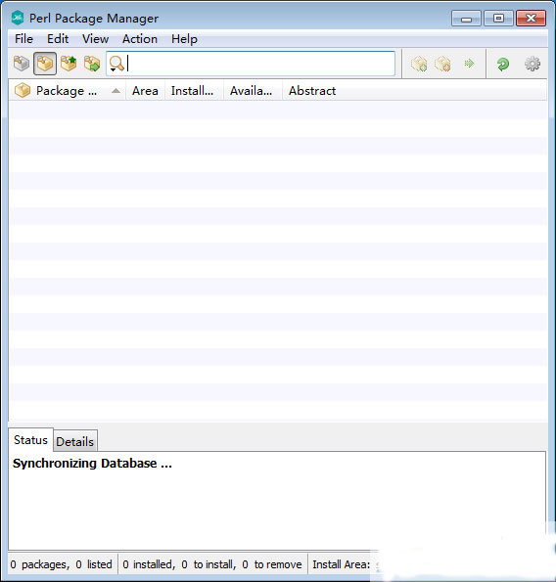
Task: Click "0 installed, 0 to install" status entry
Action: pyautogui.click(x=212, y=564)
